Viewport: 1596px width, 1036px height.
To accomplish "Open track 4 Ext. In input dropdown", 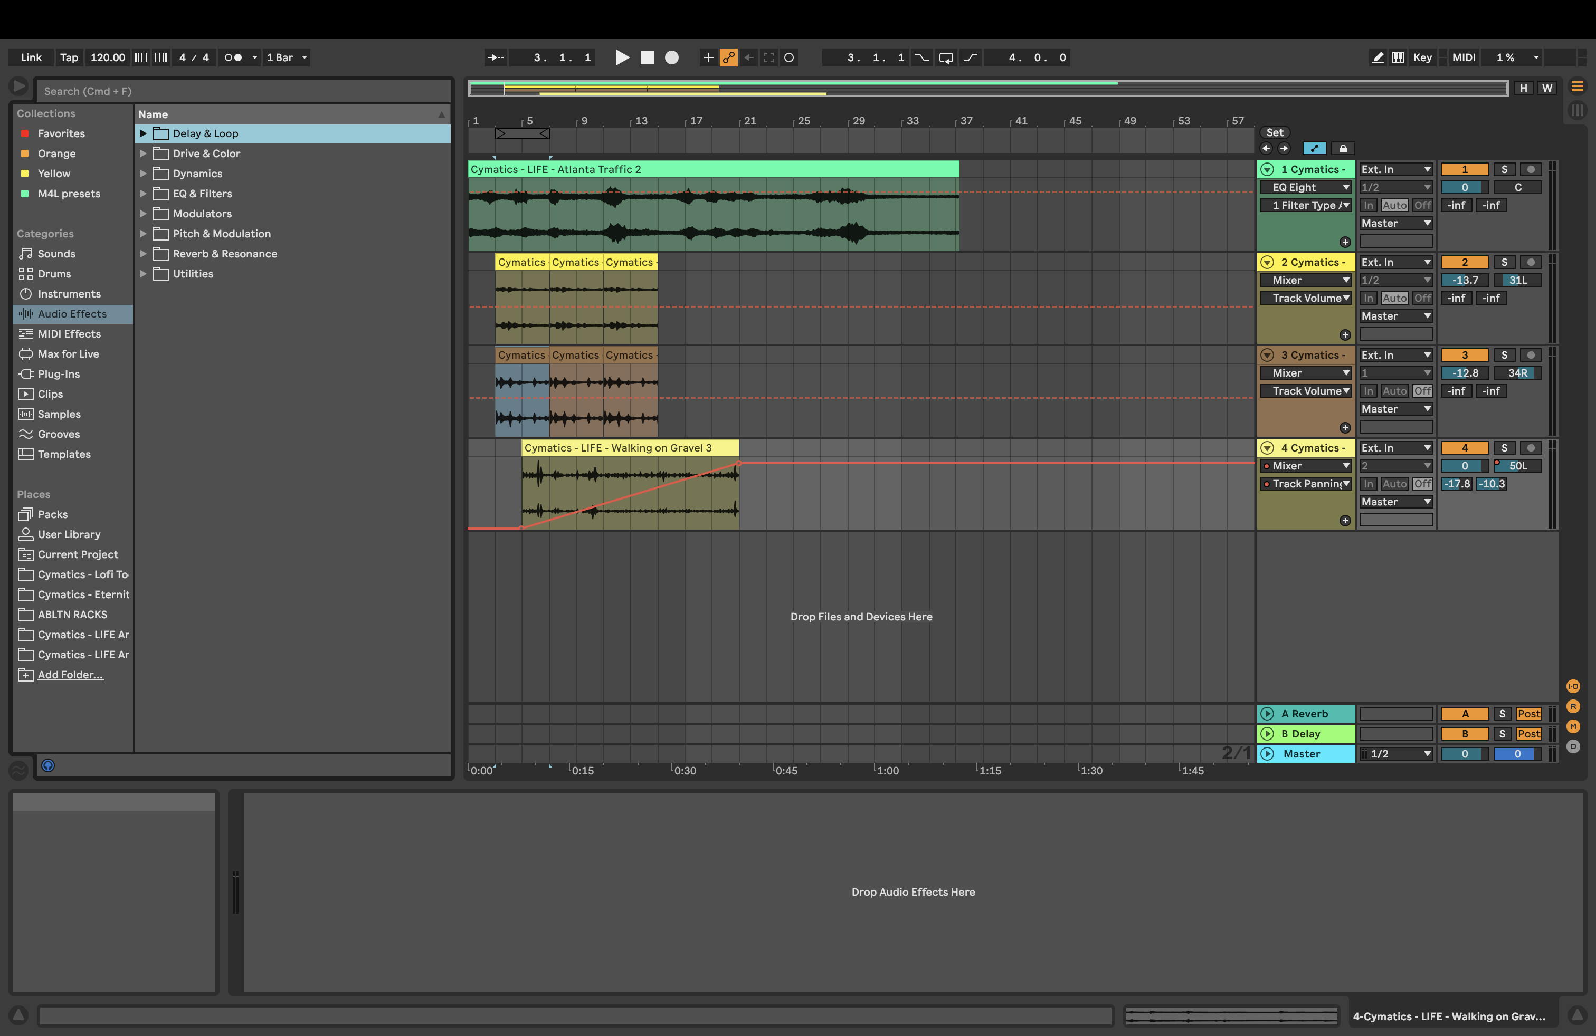I will (1396, 448).
